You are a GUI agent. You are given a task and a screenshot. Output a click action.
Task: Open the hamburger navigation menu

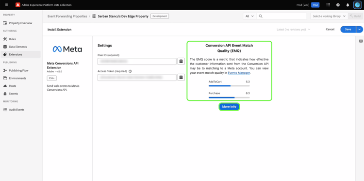tap(6, 5)
